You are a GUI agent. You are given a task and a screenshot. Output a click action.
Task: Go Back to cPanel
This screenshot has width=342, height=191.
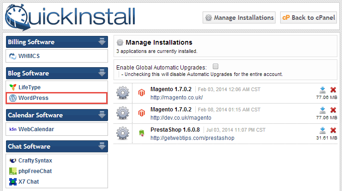click(x=308, y=17)
